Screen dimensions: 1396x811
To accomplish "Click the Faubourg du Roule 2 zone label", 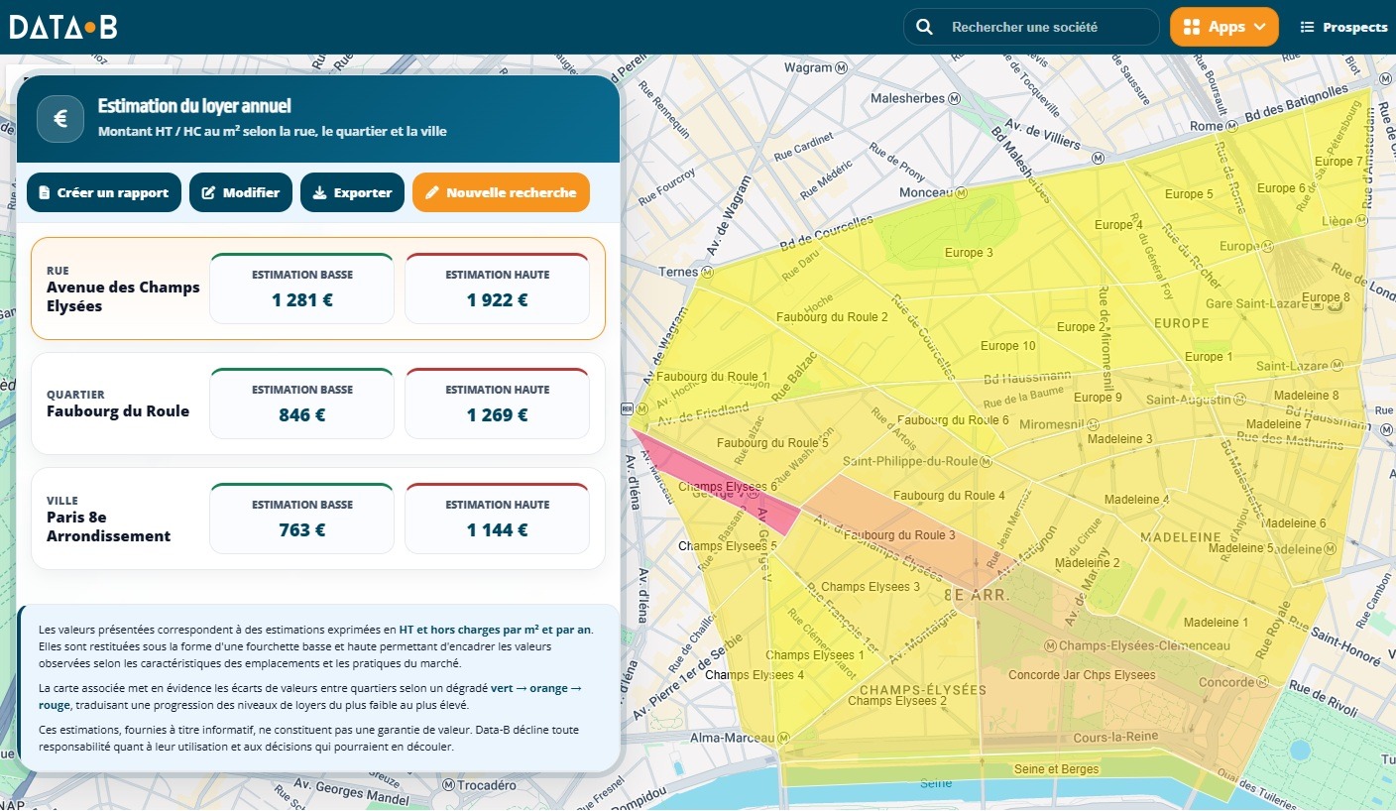I will click(x=832, y=317).
